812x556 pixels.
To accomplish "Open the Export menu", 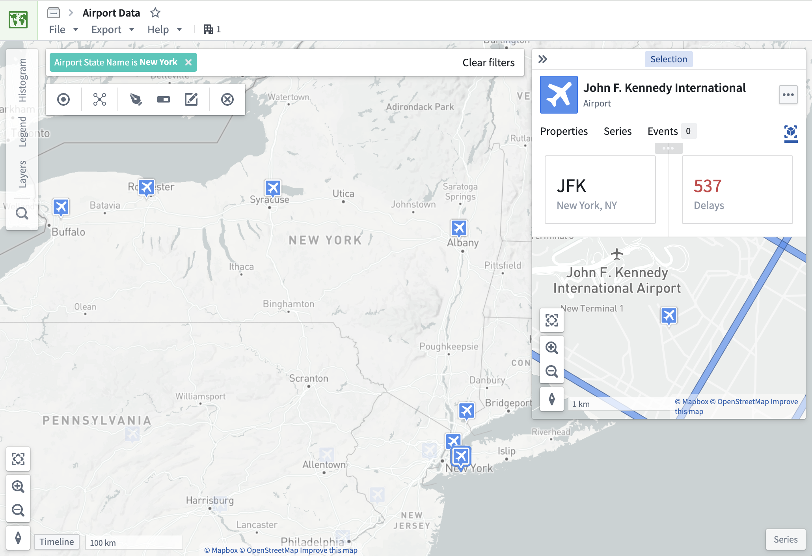I will coord(113,30).
